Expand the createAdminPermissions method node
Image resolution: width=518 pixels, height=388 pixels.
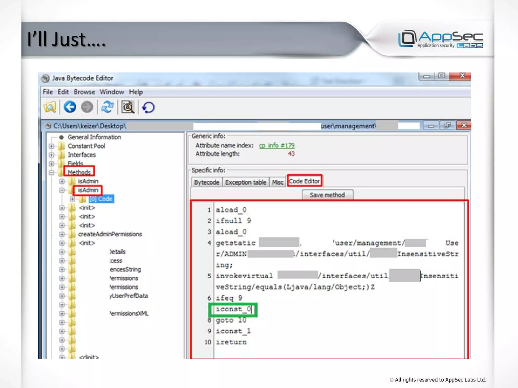pyautogui.click(x=62, y=234)
